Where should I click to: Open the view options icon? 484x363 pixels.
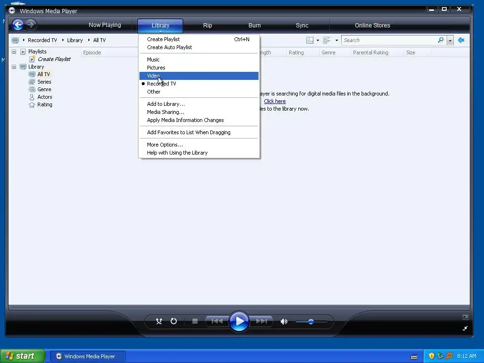tap(327, 40)
